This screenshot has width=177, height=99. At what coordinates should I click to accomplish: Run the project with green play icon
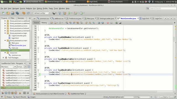tap(69, 13)
